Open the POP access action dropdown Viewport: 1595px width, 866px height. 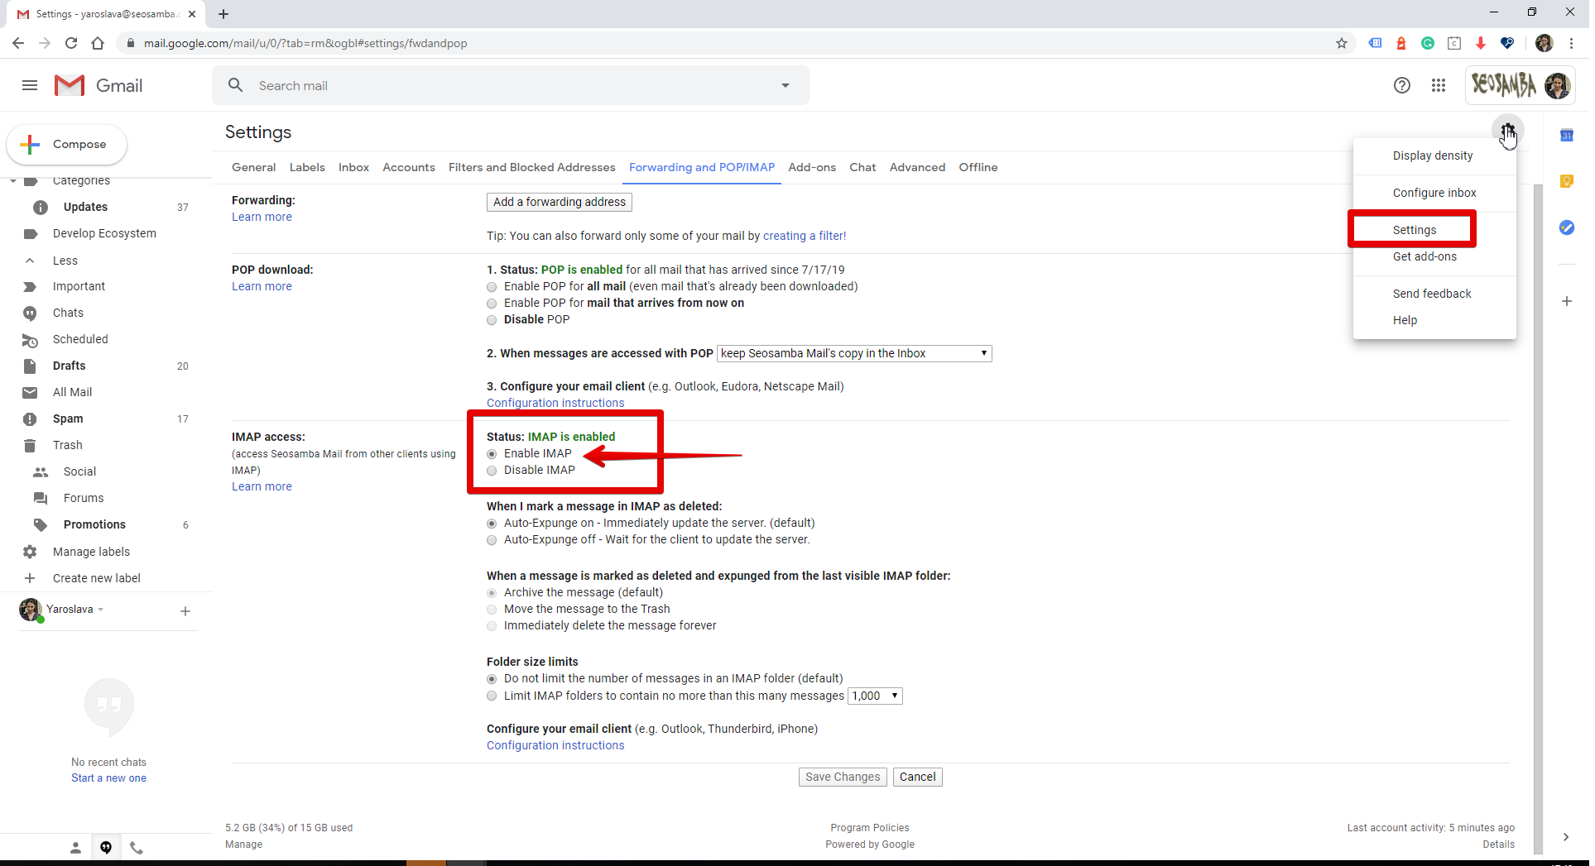[854, 353]
